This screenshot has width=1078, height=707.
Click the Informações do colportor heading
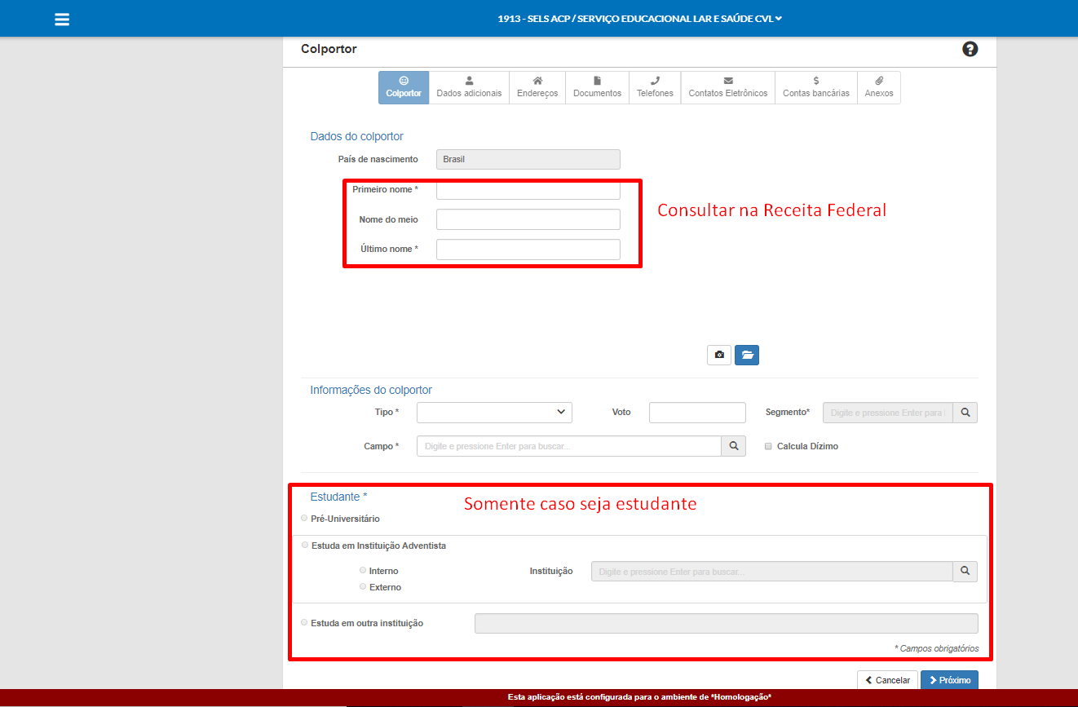[371, 390]
